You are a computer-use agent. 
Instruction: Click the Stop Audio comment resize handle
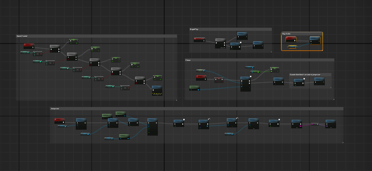click(x=322, y=50)
